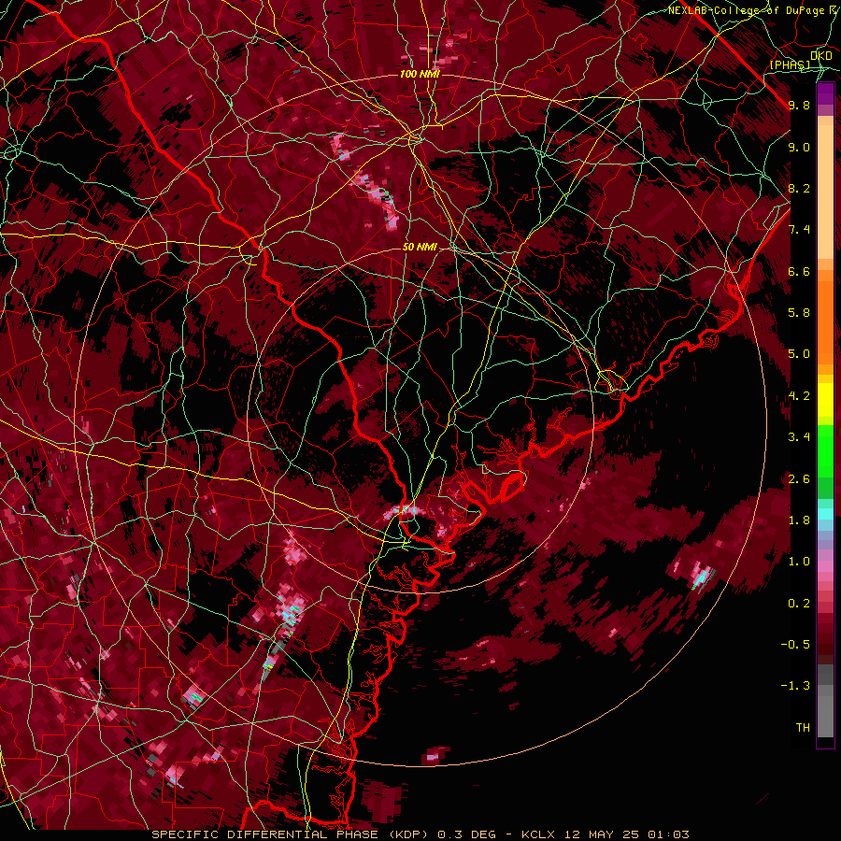Click the 0.2 value on the color scale
The image size is (841, 841).
pyautogui.click(x=799, y=604)
